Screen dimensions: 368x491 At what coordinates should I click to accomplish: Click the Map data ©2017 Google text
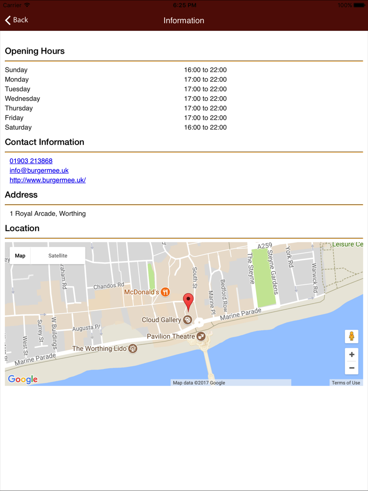[x=199, y=383]
